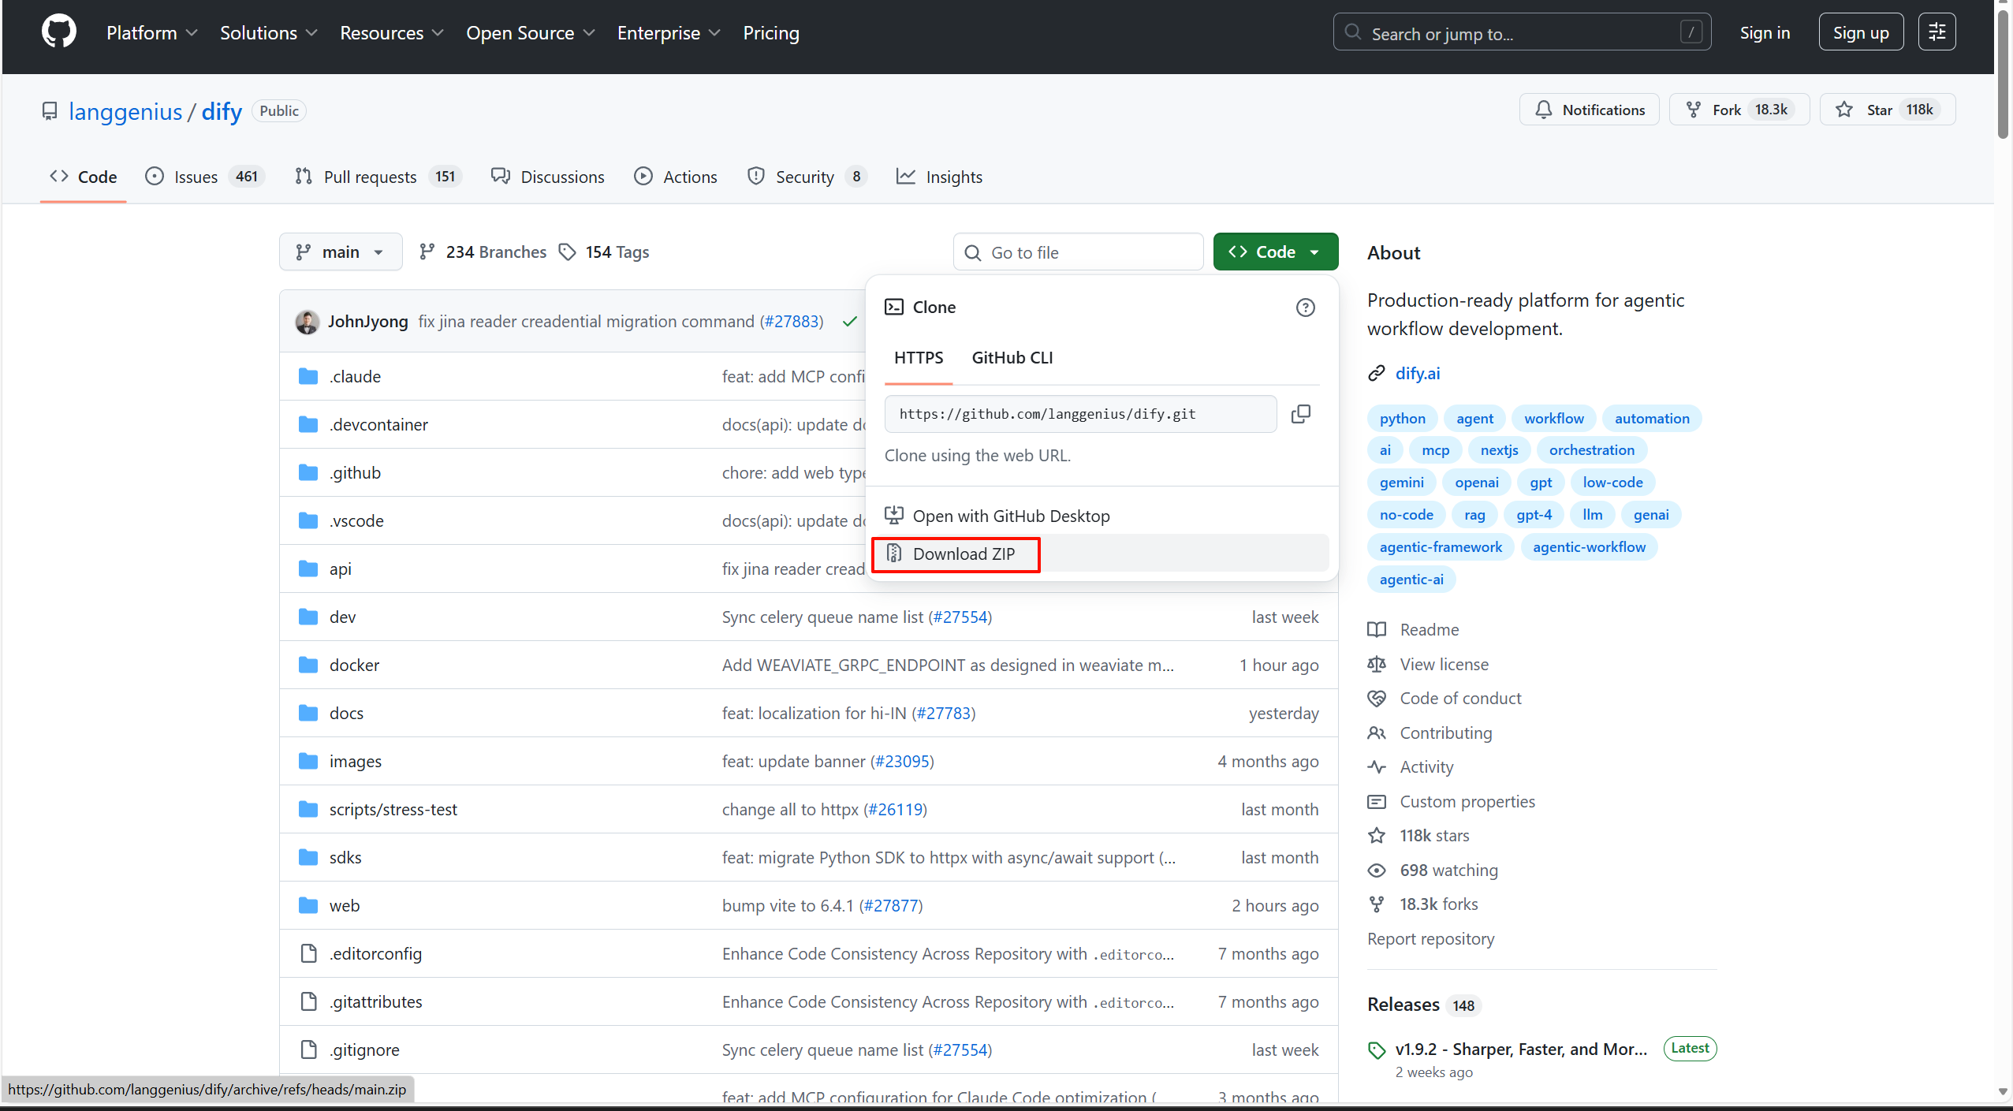The image size is (2013, 1111).
Task: Open the Pull requests tab
Action: (369, 177)
